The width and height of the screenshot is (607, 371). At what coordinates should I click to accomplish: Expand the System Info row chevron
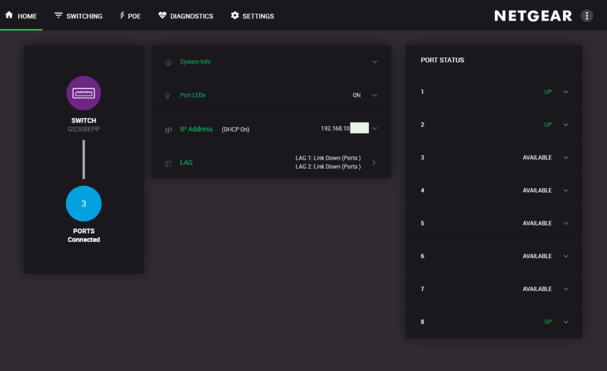[x=375, y=62]
